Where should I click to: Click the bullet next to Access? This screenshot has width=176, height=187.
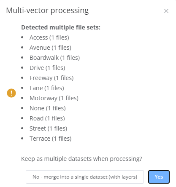[x=22, y=37]
